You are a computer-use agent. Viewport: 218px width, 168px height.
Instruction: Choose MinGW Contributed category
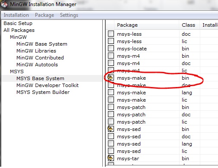click(x=40, y=58)
